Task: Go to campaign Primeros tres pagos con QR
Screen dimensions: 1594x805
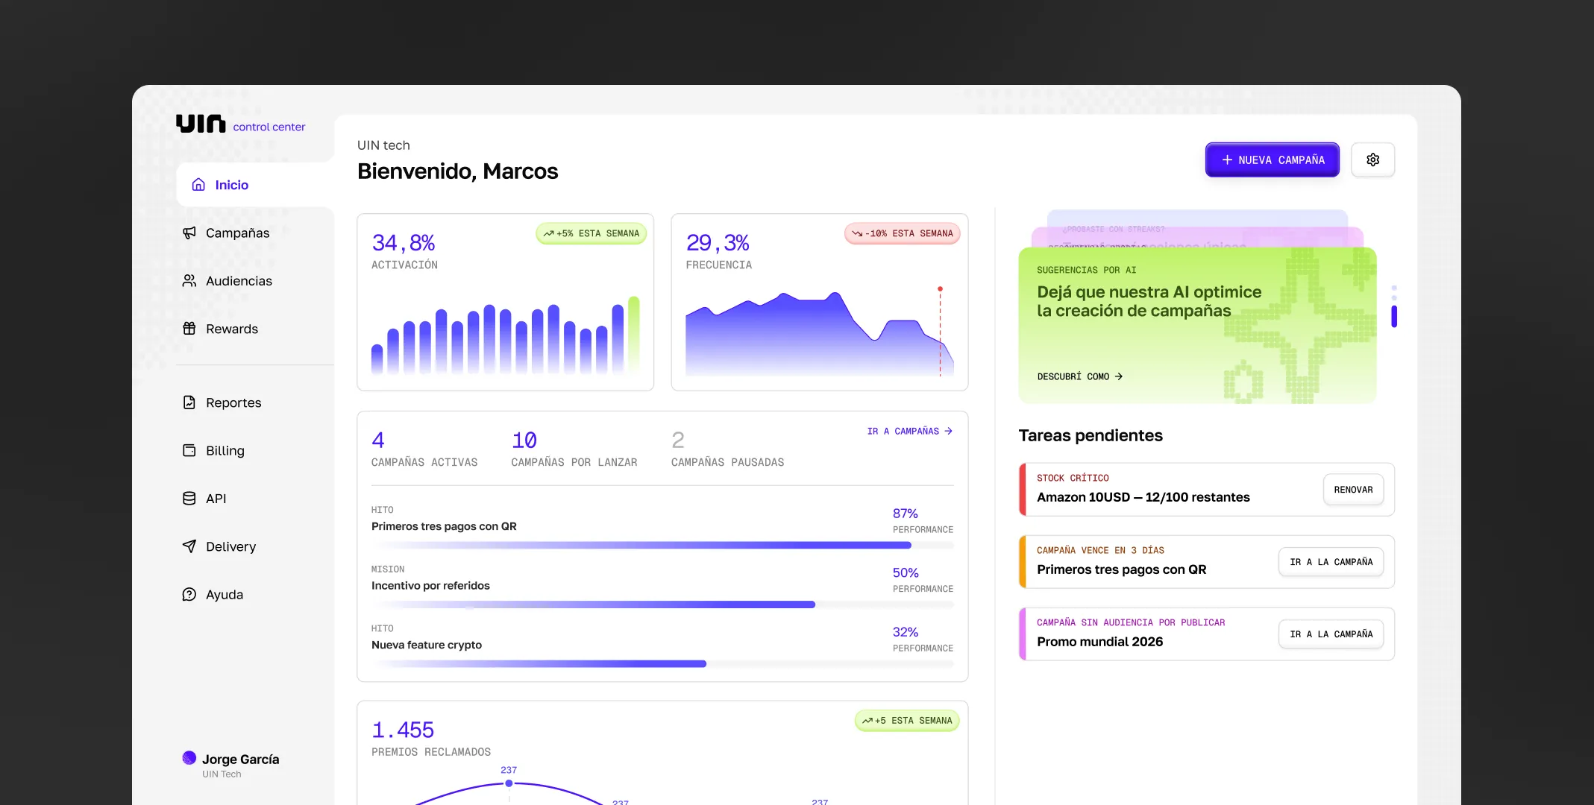Action: point(1331,562)
